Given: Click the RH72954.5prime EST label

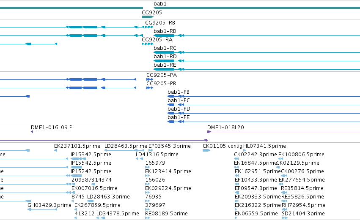Looking at the screenshot, I should [x=303, y=206].
